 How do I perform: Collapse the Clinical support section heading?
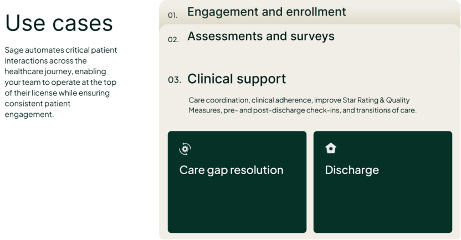tap(237, 79)
